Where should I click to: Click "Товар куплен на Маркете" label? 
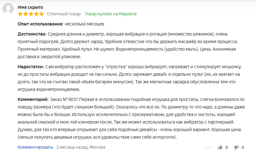pyautogui.click(x=111, y=14)
